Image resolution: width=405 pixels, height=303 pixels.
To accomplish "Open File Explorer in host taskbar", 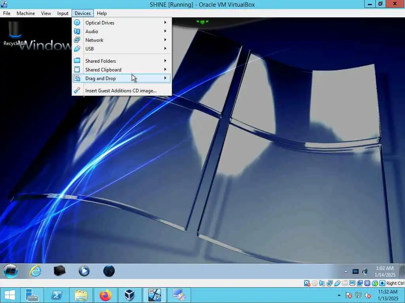I will pos(81,295).
